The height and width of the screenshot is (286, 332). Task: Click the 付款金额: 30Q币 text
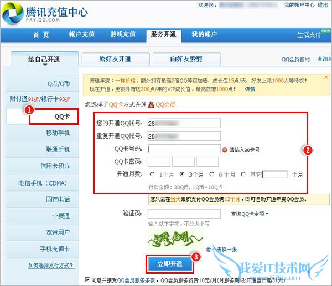(185, 187)
